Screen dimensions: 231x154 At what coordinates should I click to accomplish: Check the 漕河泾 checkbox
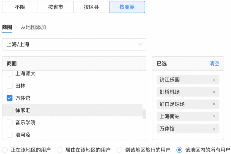9,135
